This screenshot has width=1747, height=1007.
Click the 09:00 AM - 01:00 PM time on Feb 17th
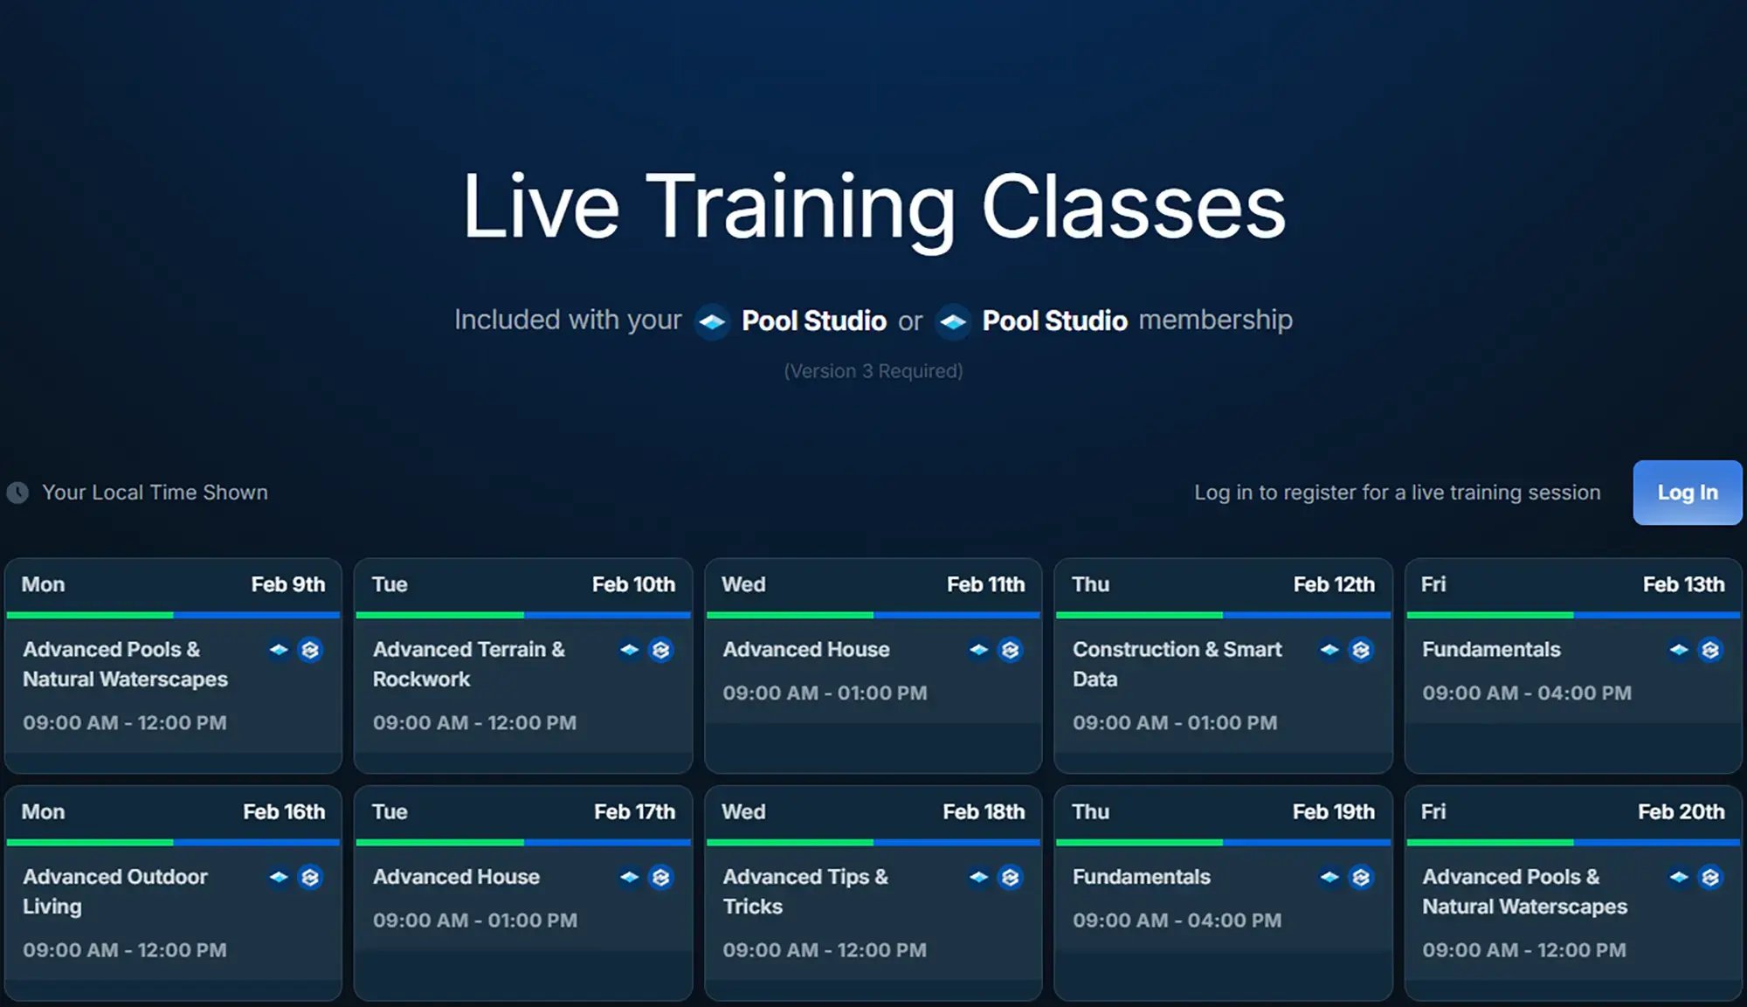click(475, 921)
